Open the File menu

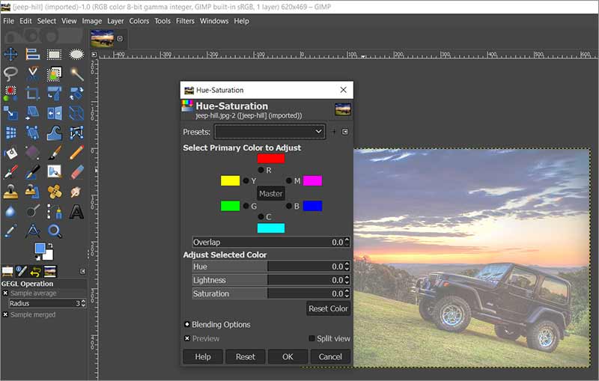coord(8,21)
